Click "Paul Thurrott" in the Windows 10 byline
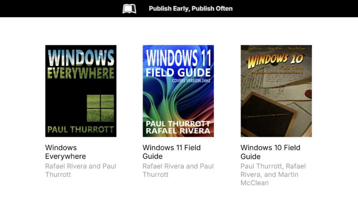358x201 pixels. point(261,166)
